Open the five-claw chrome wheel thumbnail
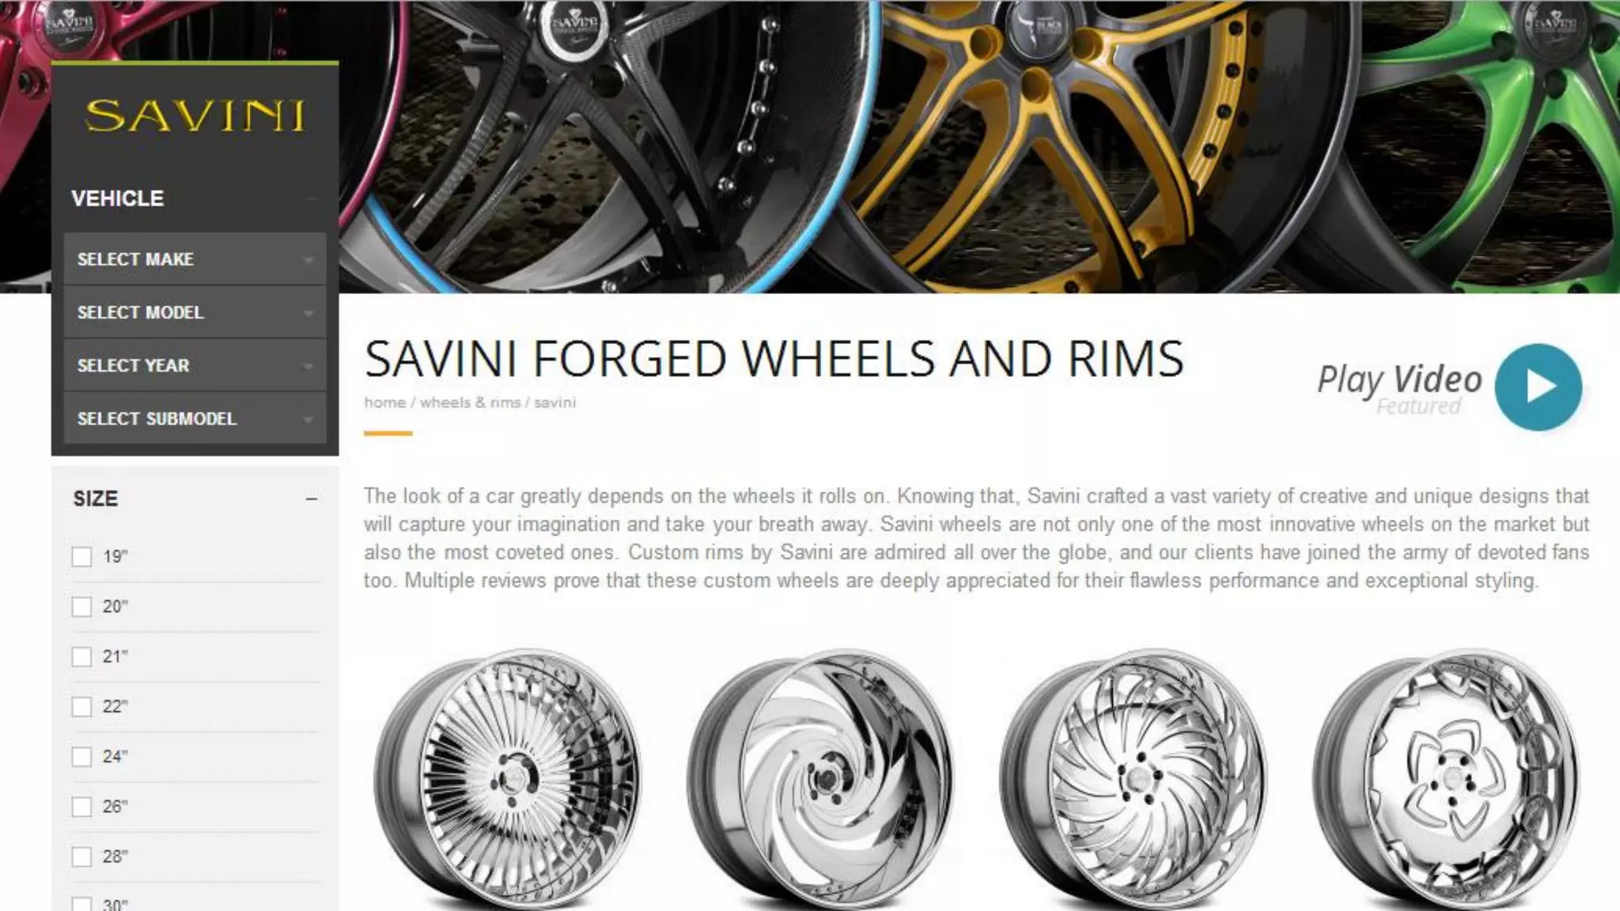The image size is (1620, 911). [1446, 779]
